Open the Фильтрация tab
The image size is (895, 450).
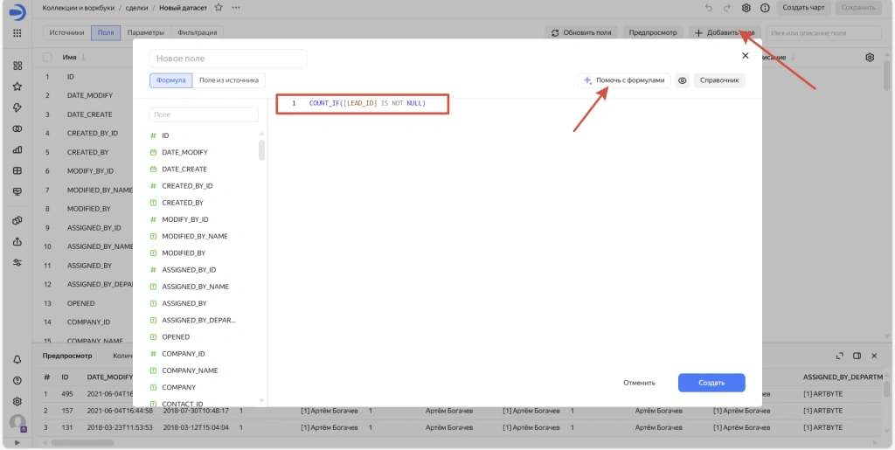coord(198,32)
